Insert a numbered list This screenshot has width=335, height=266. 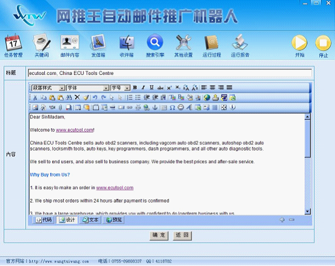click(x=130, y=97)
